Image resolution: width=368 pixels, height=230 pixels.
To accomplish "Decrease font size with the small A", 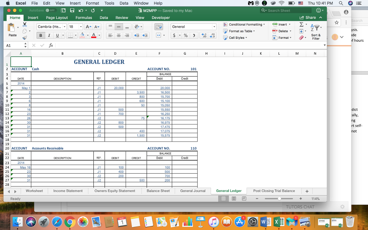I will pyautogui.click(x=97, y=27).
